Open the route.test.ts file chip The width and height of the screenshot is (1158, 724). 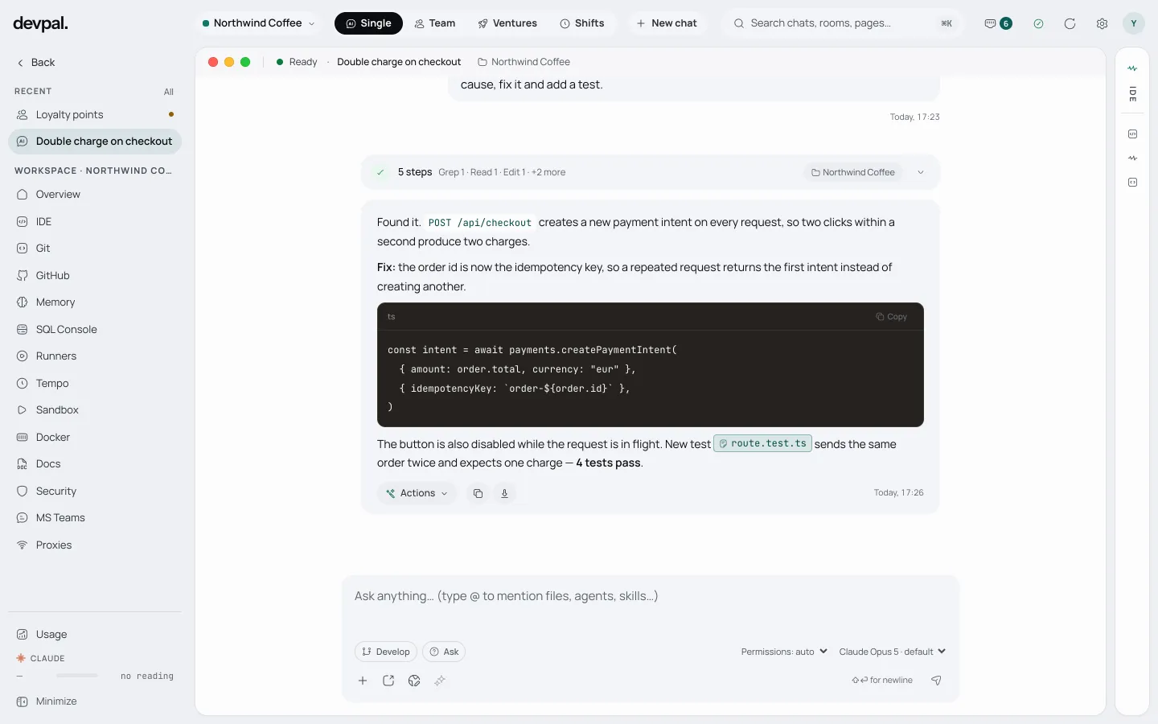coord(762,444)
